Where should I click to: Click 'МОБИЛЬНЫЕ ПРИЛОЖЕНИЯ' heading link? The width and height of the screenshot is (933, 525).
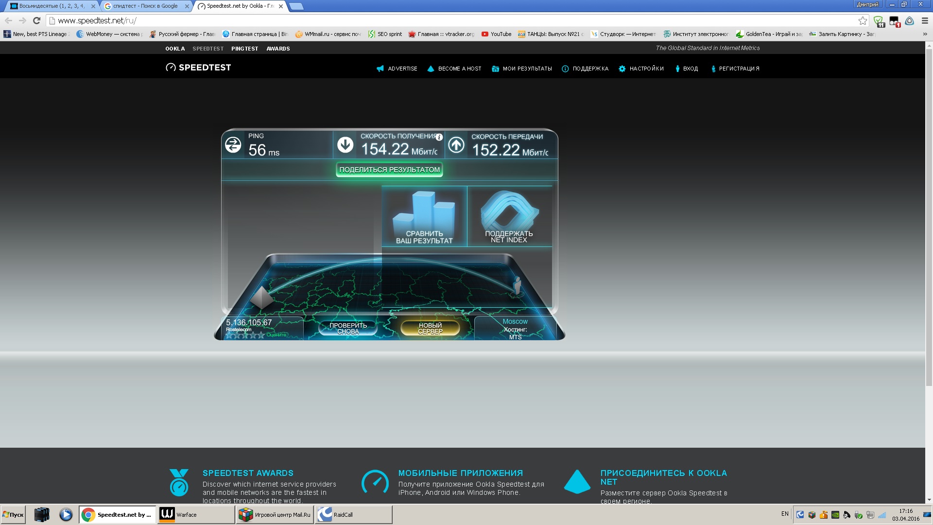click(x=461, y=473)
